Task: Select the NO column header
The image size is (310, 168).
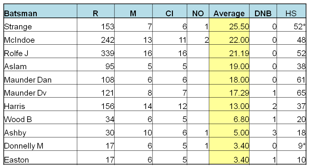Action: tap(198, 11)
